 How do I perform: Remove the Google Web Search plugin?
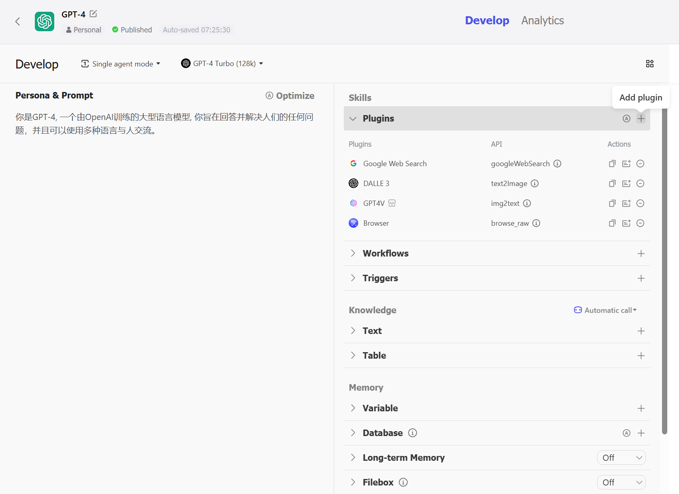pos(640,164)
